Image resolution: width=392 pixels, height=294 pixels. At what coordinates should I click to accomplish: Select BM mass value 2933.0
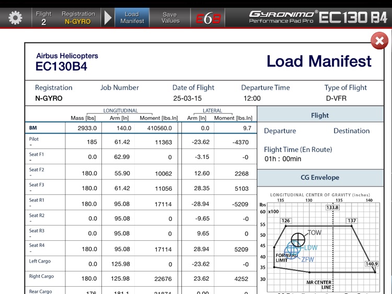point(87,128)
